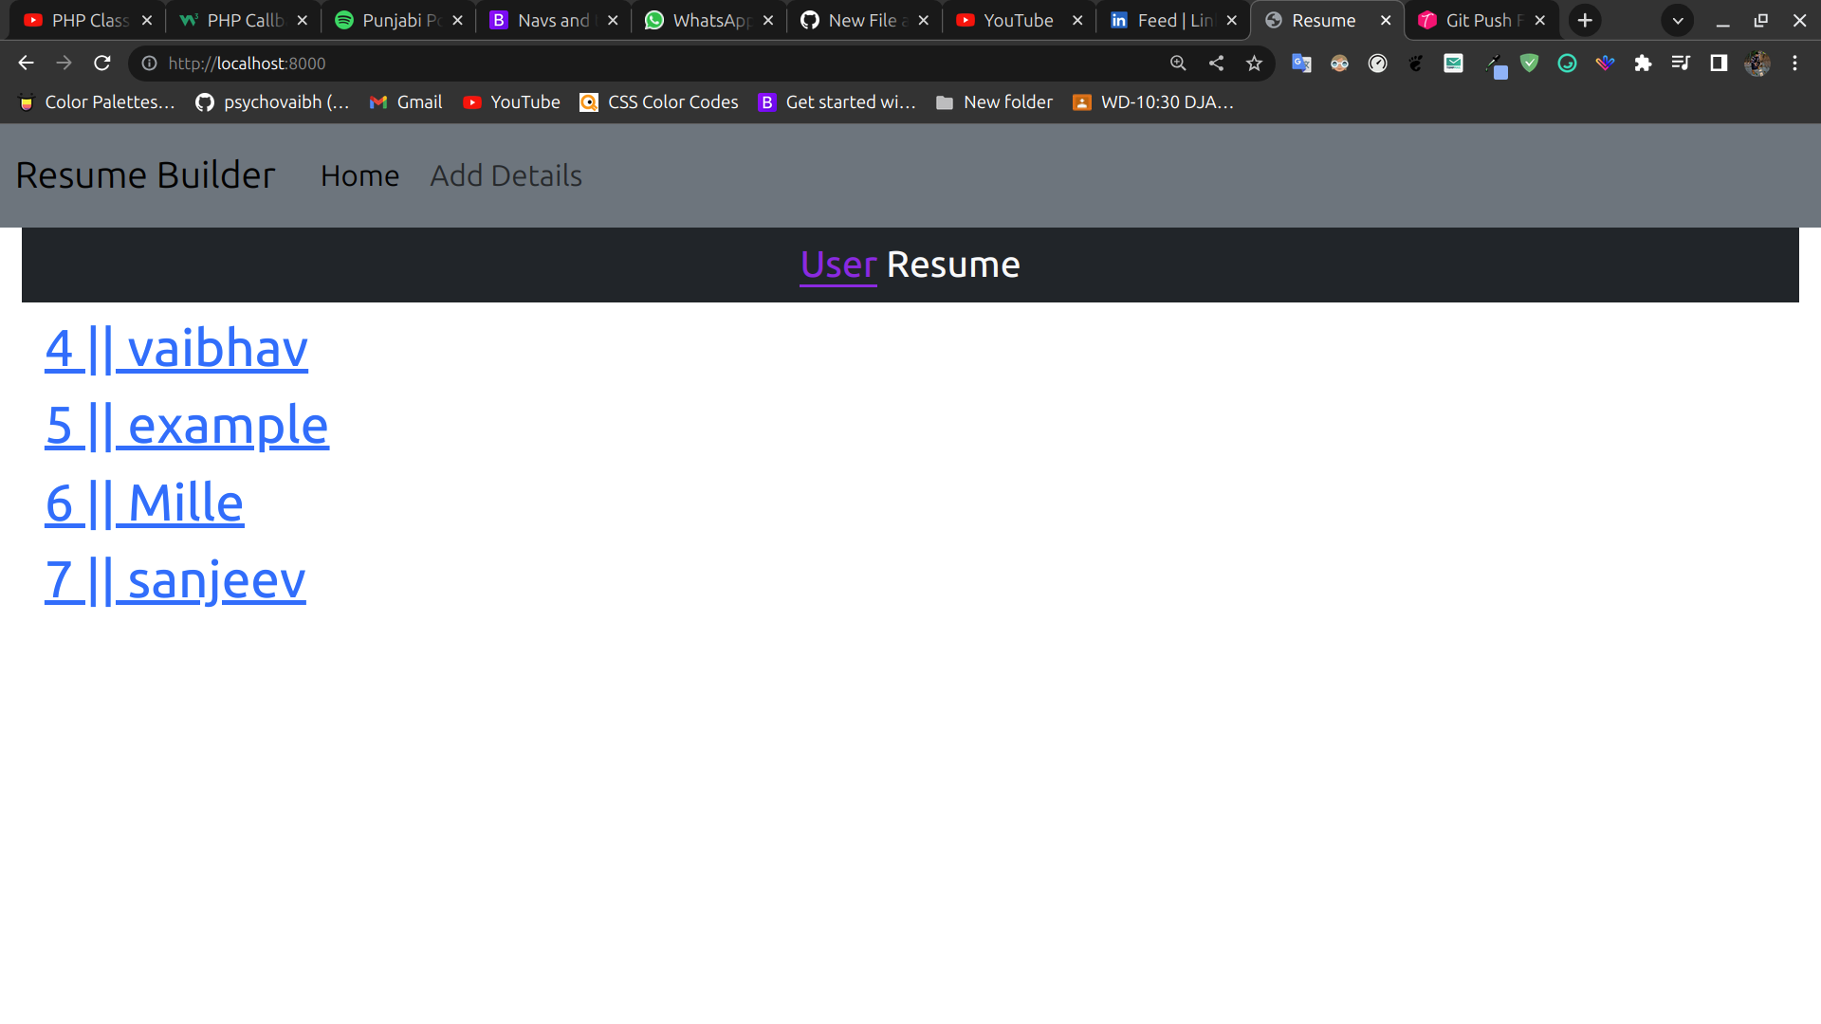Screen dimensions: 1821x1024
Task: Open the 5 || example resume link
Action: pyautogui.click(x=187, y=424)
